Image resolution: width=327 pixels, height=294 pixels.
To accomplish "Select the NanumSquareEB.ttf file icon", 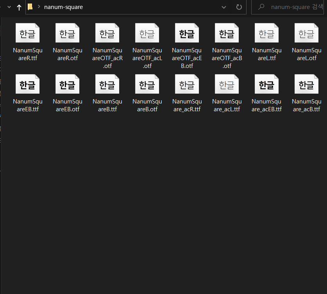I will tap(27, 84).
